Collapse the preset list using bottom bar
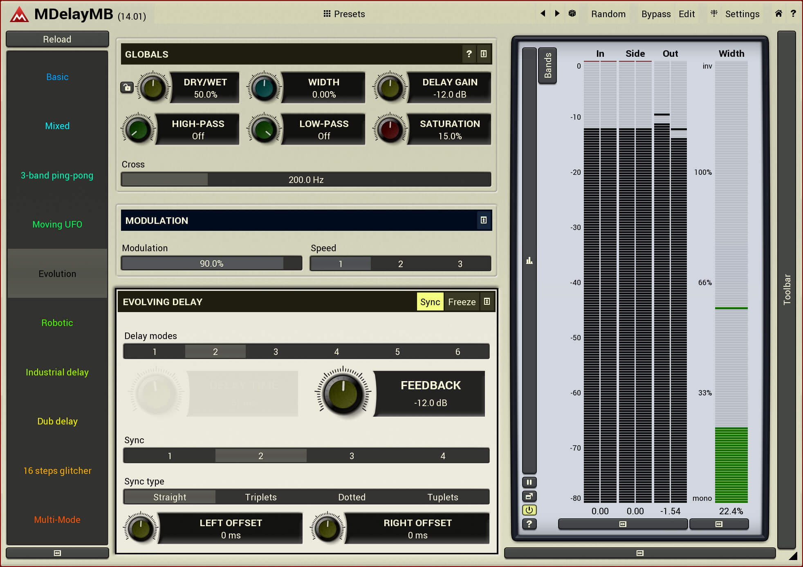The width and height of the screenshot is (803, 567). (57, 553)
